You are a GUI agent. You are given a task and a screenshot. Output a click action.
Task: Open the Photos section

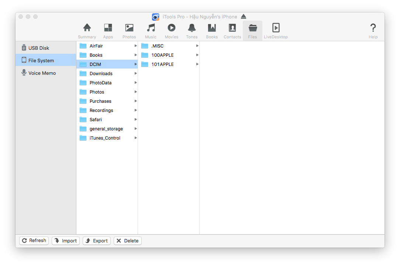coord(129,31)
